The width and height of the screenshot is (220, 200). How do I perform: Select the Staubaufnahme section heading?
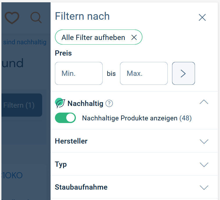click(81, 187)
